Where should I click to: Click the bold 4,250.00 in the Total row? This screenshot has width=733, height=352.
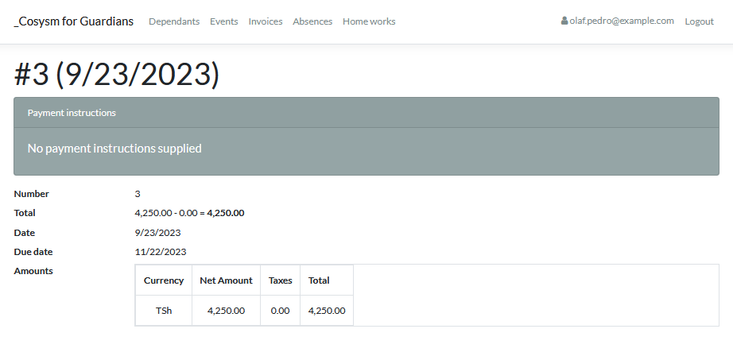[x=226, y=213]
